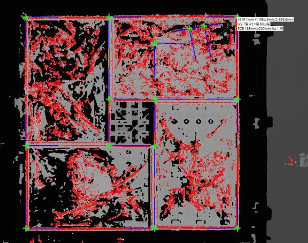Click the X Y Z coordinate readout line
Image resolution: width=308 pixels, height=243 pixels.
(265, 18)
